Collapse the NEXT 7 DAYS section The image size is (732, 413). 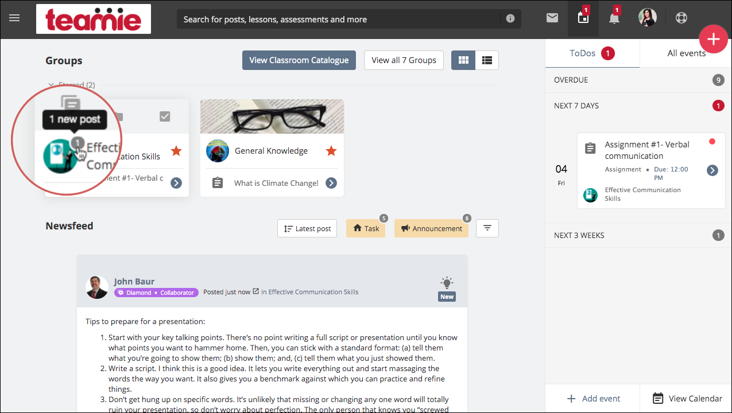pyautogui.click(x=638, y=106)
